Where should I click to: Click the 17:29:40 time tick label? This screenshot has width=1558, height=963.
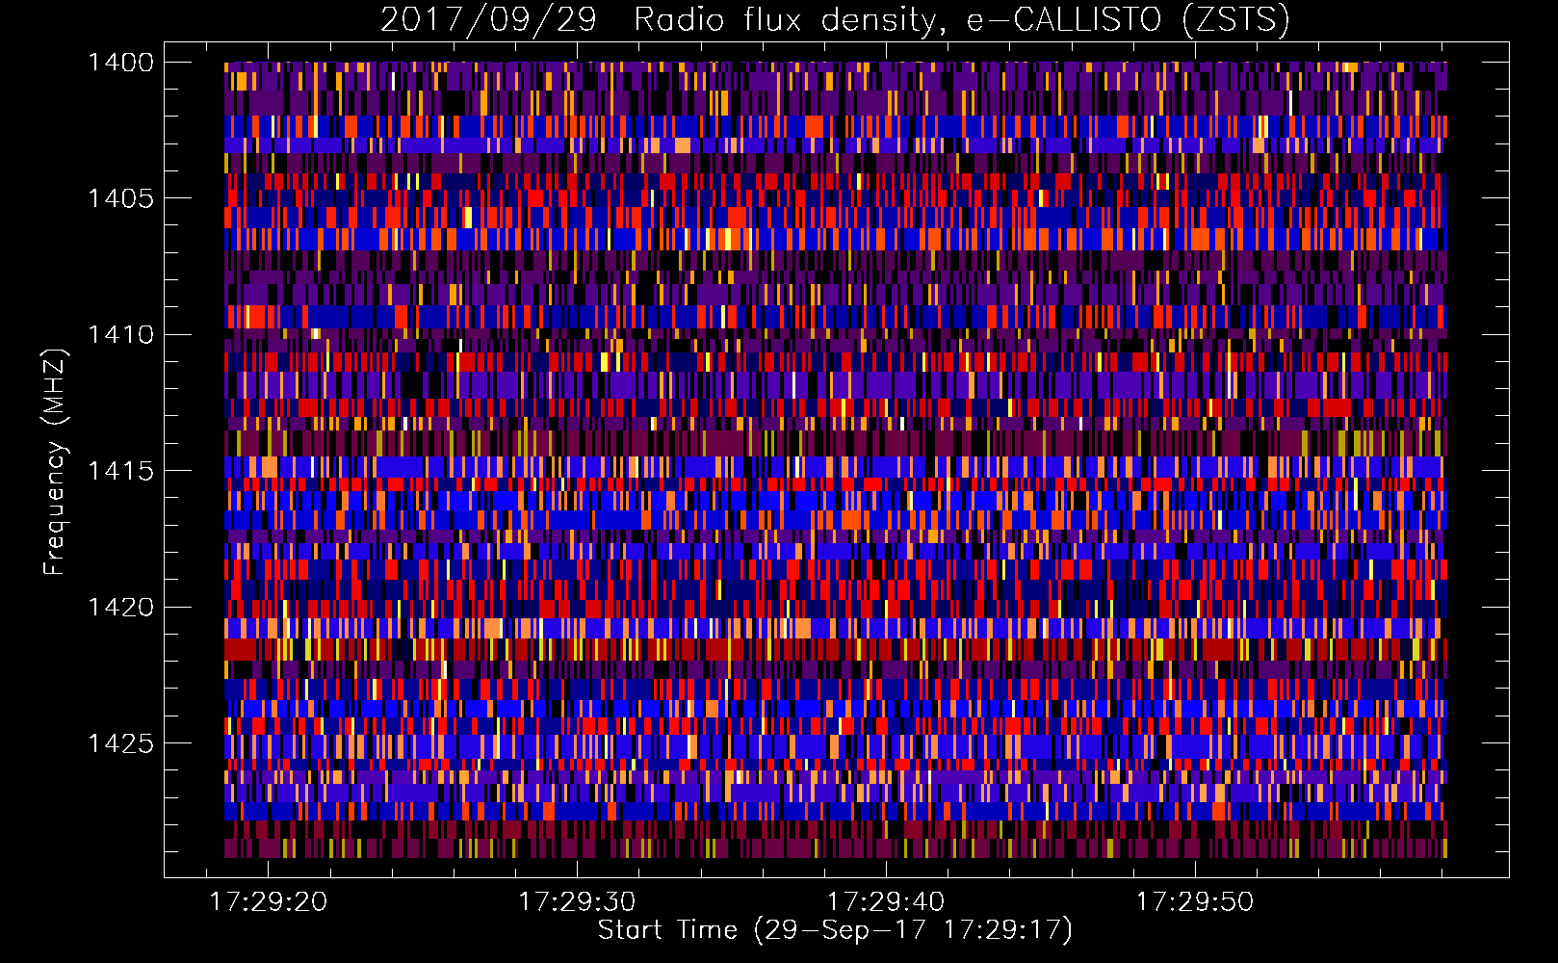(886, 902)
